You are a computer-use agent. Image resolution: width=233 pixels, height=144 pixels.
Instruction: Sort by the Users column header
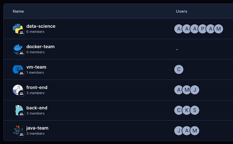[x=181, y=11]
